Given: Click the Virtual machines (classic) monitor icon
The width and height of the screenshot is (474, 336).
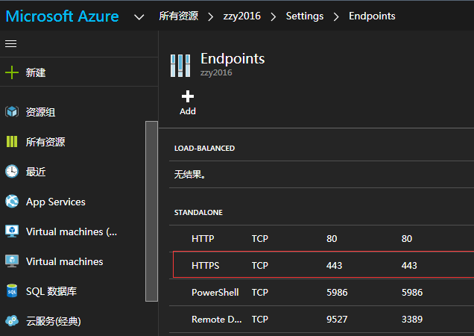Looking at the screenshot, I should [x=12, y=231].
